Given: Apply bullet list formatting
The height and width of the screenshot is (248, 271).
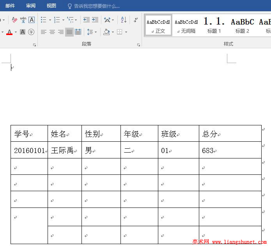Looking at the screenshot, I should click(x=44, y=20).
